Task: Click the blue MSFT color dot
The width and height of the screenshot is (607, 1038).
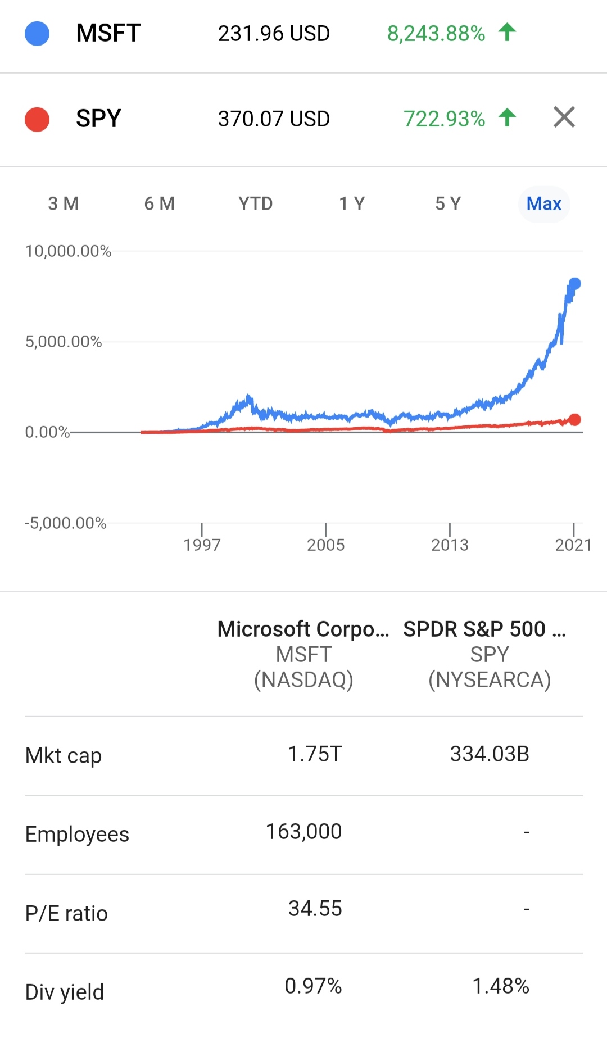Action: pos(37,34)
